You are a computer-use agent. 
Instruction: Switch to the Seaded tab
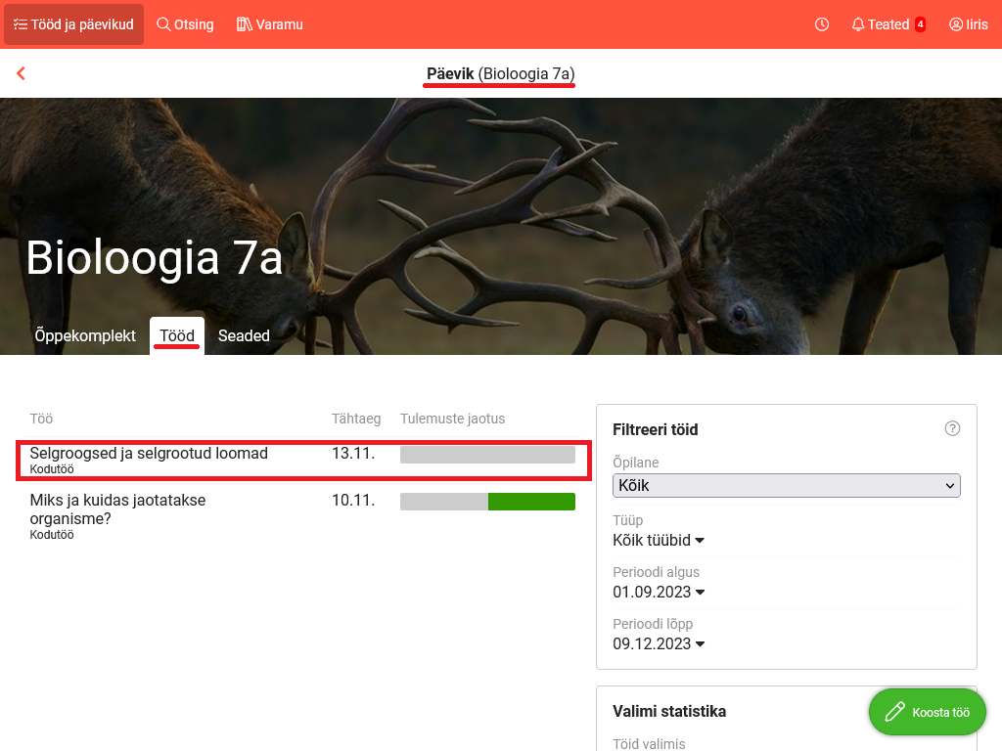244,335
